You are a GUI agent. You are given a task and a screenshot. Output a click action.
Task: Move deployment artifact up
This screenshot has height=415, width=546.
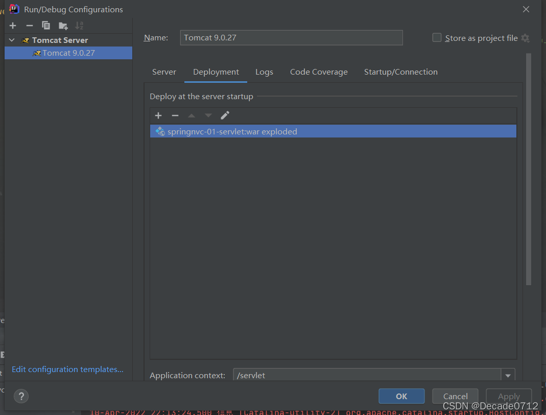coord(192,116)
